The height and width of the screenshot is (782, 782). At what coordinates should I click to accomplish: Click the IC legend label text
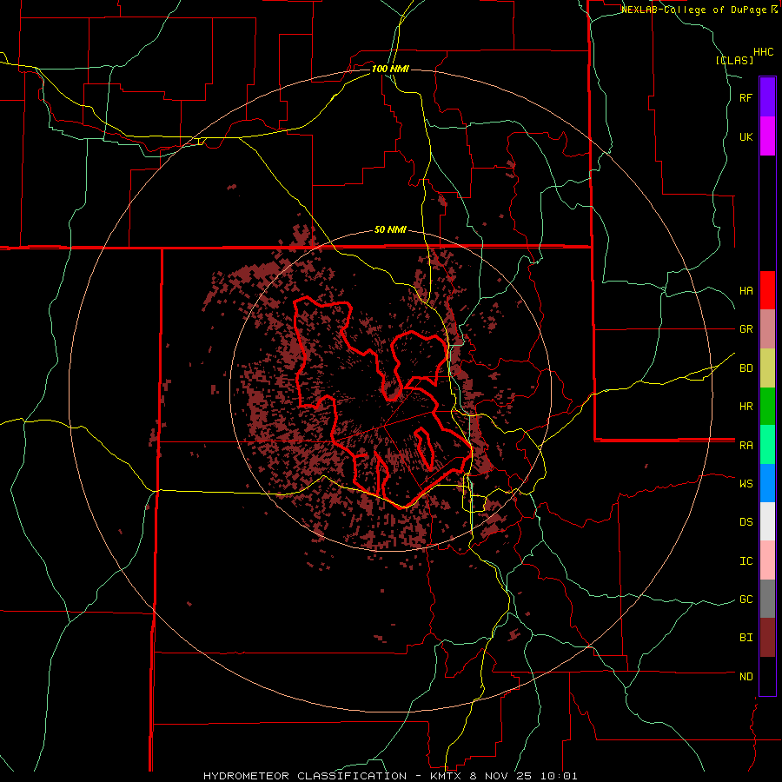pos(746,561)
